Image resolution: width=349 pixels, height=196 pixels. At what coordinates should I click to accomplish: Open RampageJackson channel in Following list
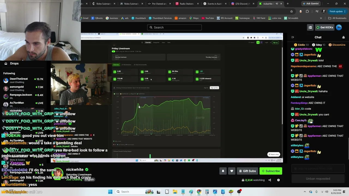tap(23, 96)
